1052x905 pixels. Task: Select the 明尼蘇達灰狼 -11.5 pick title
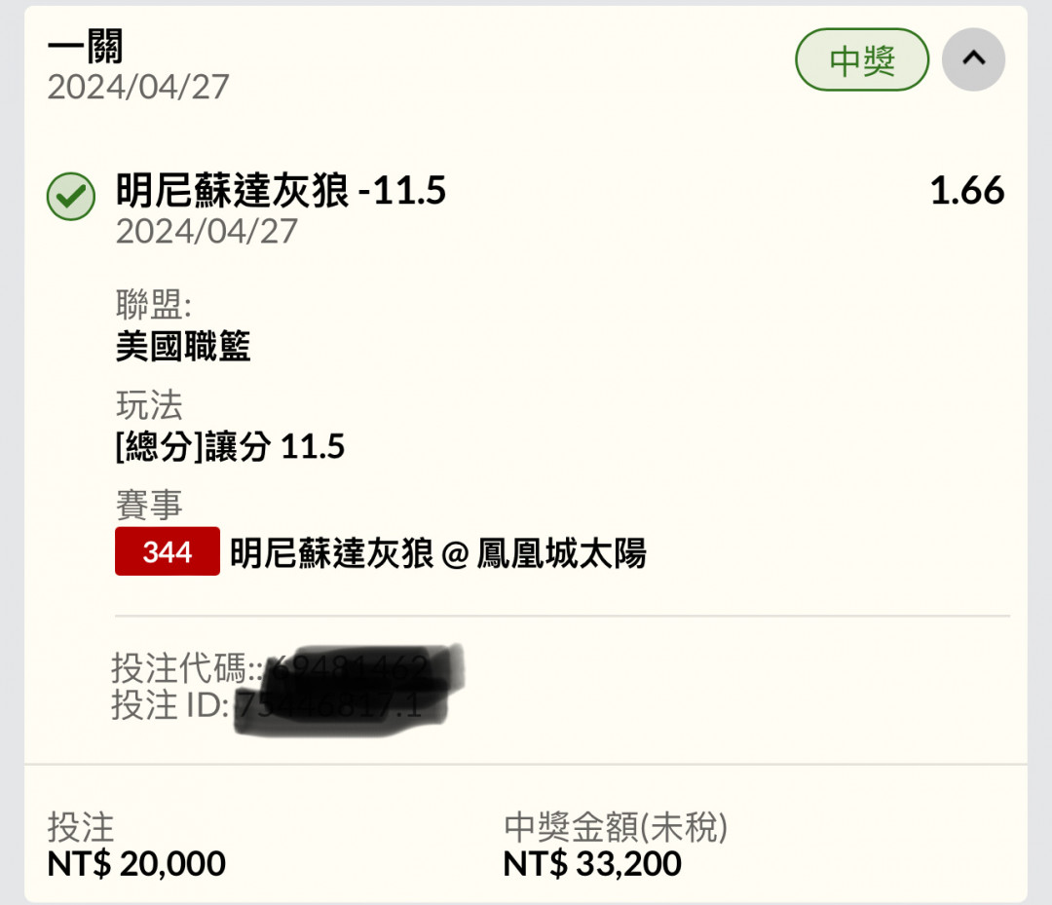[281, 190]
